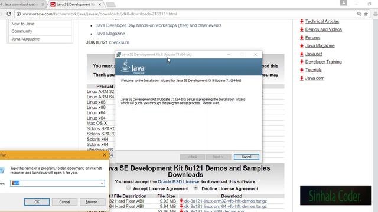Select Accept License Agreement radio button
The height and width of the screenshot is (212, 378).
click(x=128, y=188)
